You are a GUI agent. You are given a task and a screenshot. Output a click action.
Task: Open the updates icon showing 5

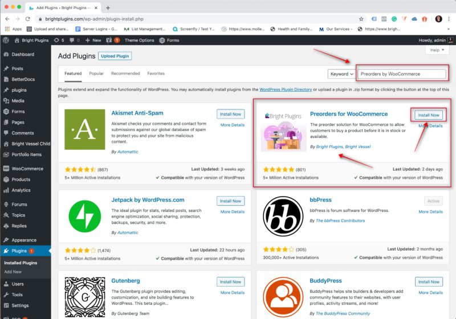click(56, 40)
